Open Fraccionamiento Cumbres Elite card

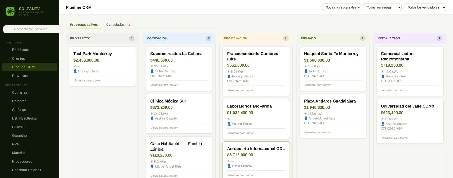click(256, 71)
